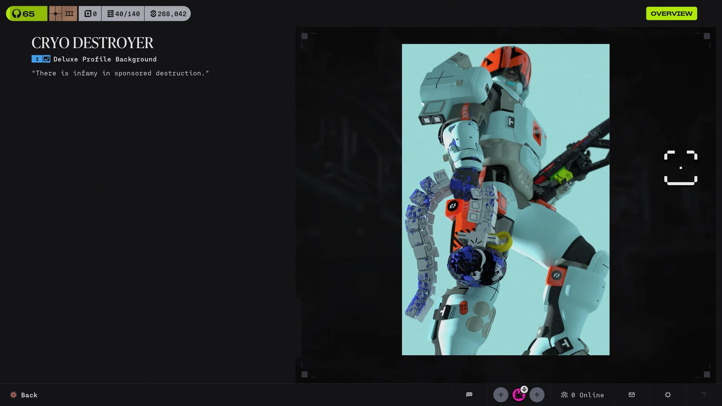Open the OVERVIEW tab
Image resolution: width=722 pixels, height=406 pixels.
[x=671, y=13]
